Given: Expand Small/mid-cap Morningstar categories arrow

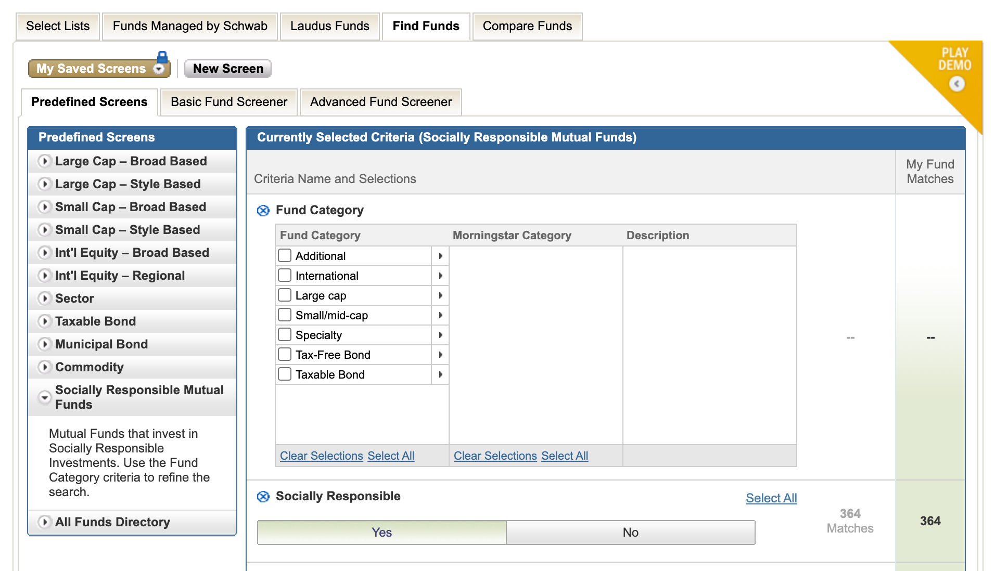Looking at the screenshot, I should 440,315.
